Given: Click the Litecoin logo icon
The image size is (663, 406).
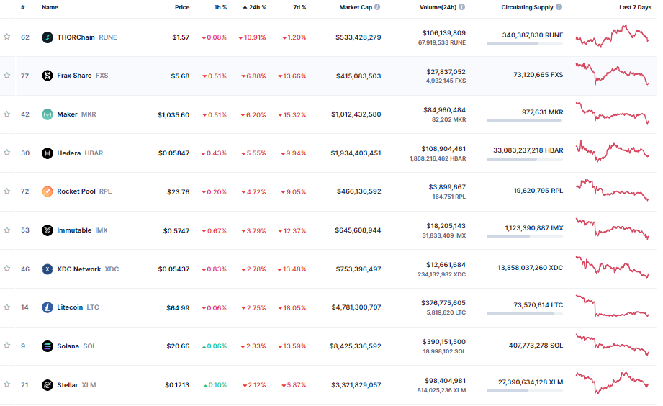Looking at the screenshot, I should pyautogui.click(x=48, y=307).
